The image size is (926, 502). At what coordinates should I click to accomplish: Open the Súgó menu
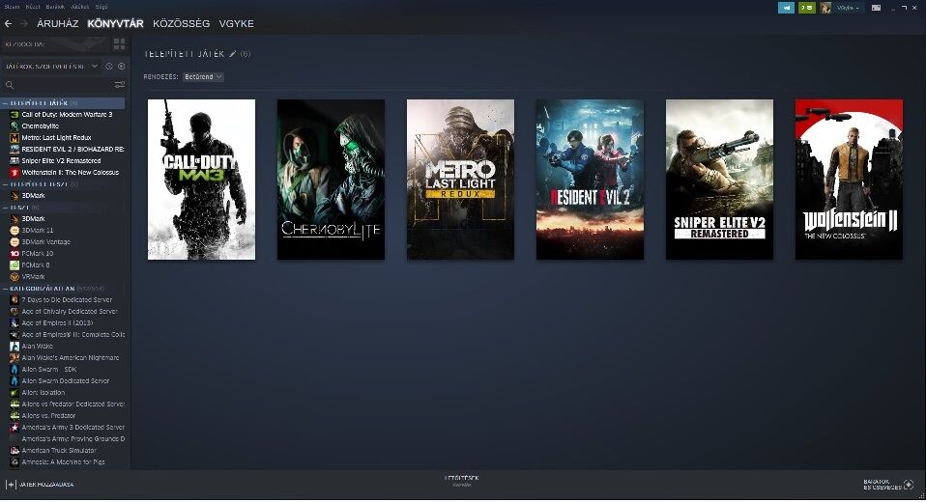[x=101, y=7]
